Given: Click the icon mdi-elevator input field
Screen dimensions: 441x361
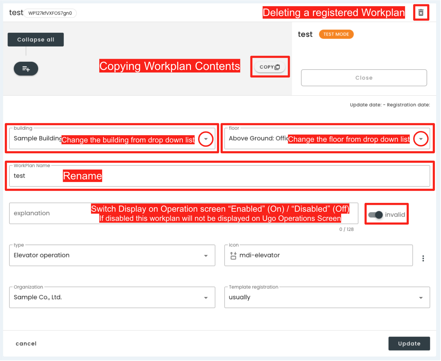Looking at the screenshot, I should click(x=319, y=255).
